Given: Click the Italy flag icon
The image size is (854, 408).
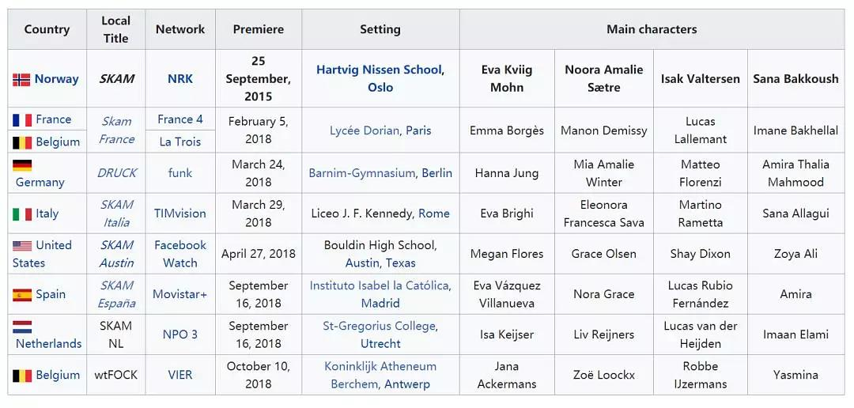Looking at the screenshot, I should (21, 214).
